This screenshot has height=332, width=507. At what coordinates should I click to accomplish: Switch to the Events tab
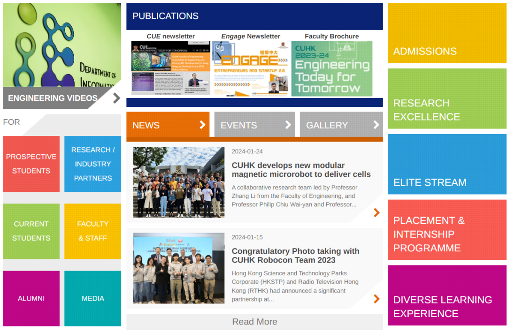254,125
